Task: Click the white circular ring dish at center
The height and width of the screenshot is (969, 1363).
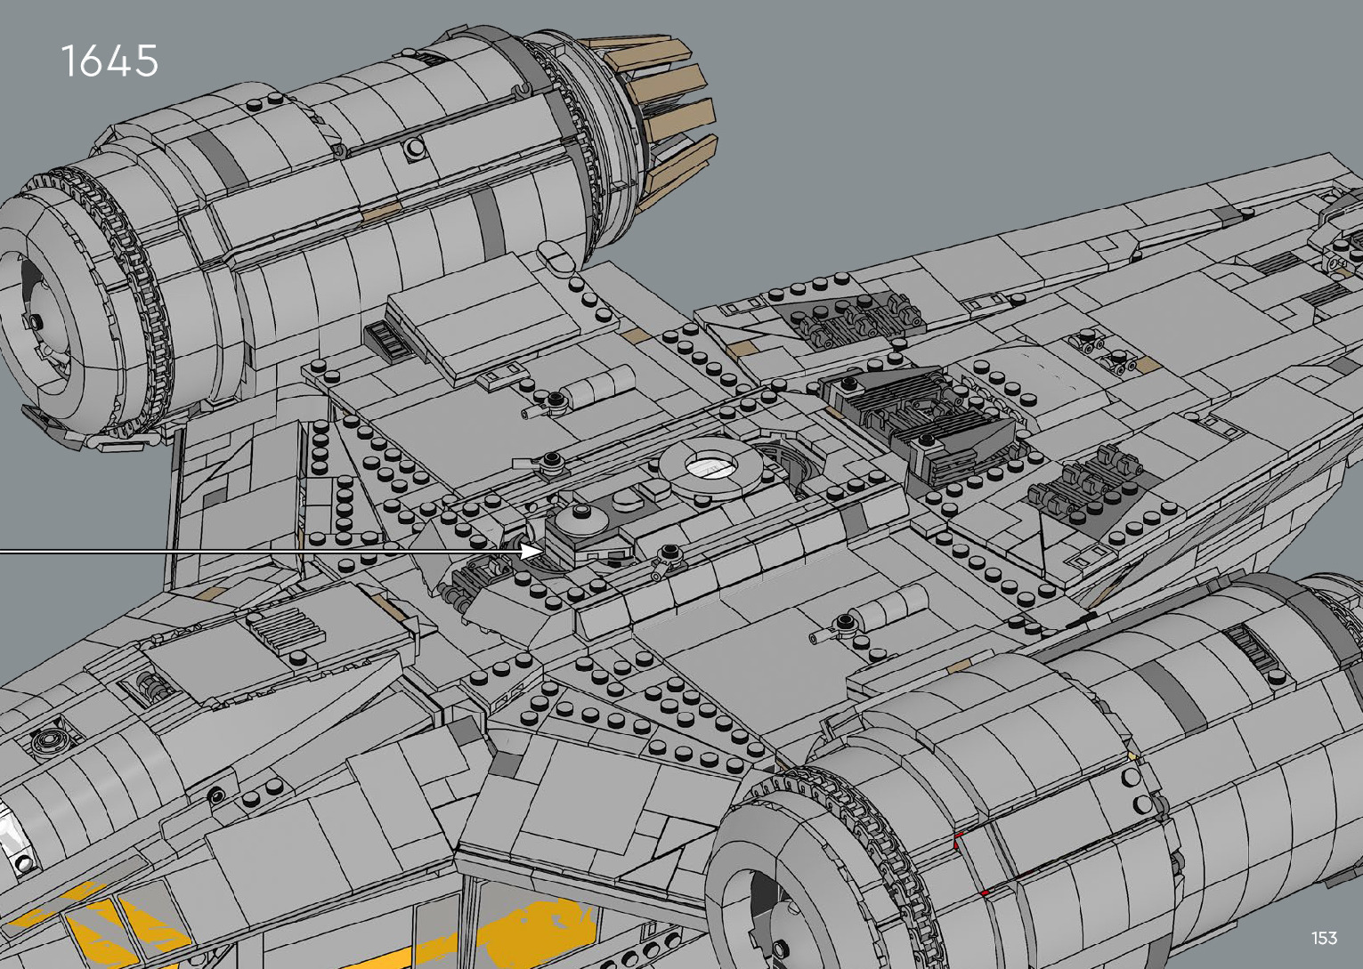Action: coord(710,464)
